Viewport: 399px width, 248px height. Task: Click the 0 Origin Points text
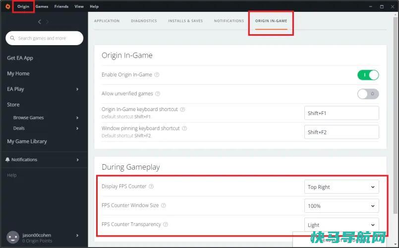(x=37, y=241)
